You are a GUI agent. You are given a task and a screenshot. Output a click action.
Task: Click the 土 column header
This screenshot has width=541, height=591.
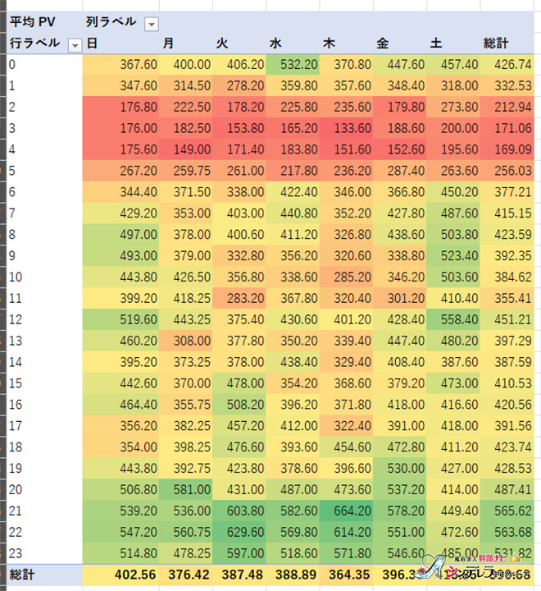pyautogui.click(x=436, y=44)
